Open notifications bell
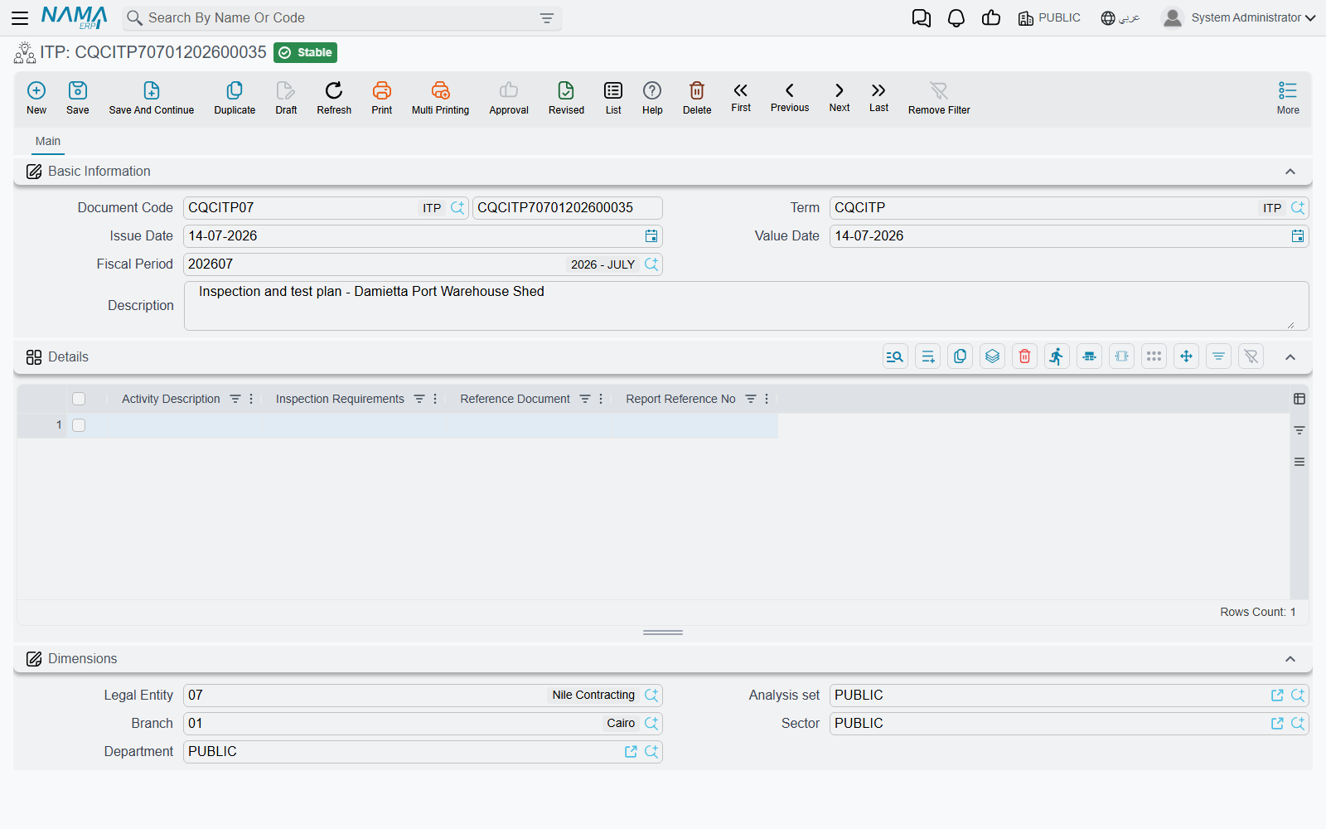 click(956, 18)
